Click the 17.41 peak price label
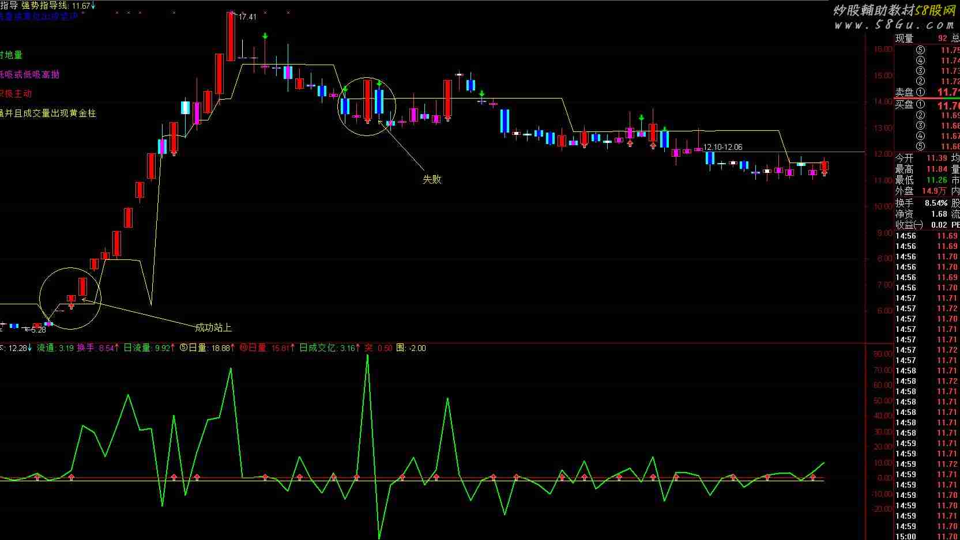 pos(247,17)
